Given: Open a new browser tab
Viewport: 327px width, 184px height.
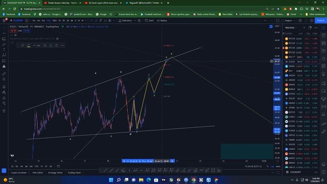Looking at the screenshot, I should pos(168,3).
